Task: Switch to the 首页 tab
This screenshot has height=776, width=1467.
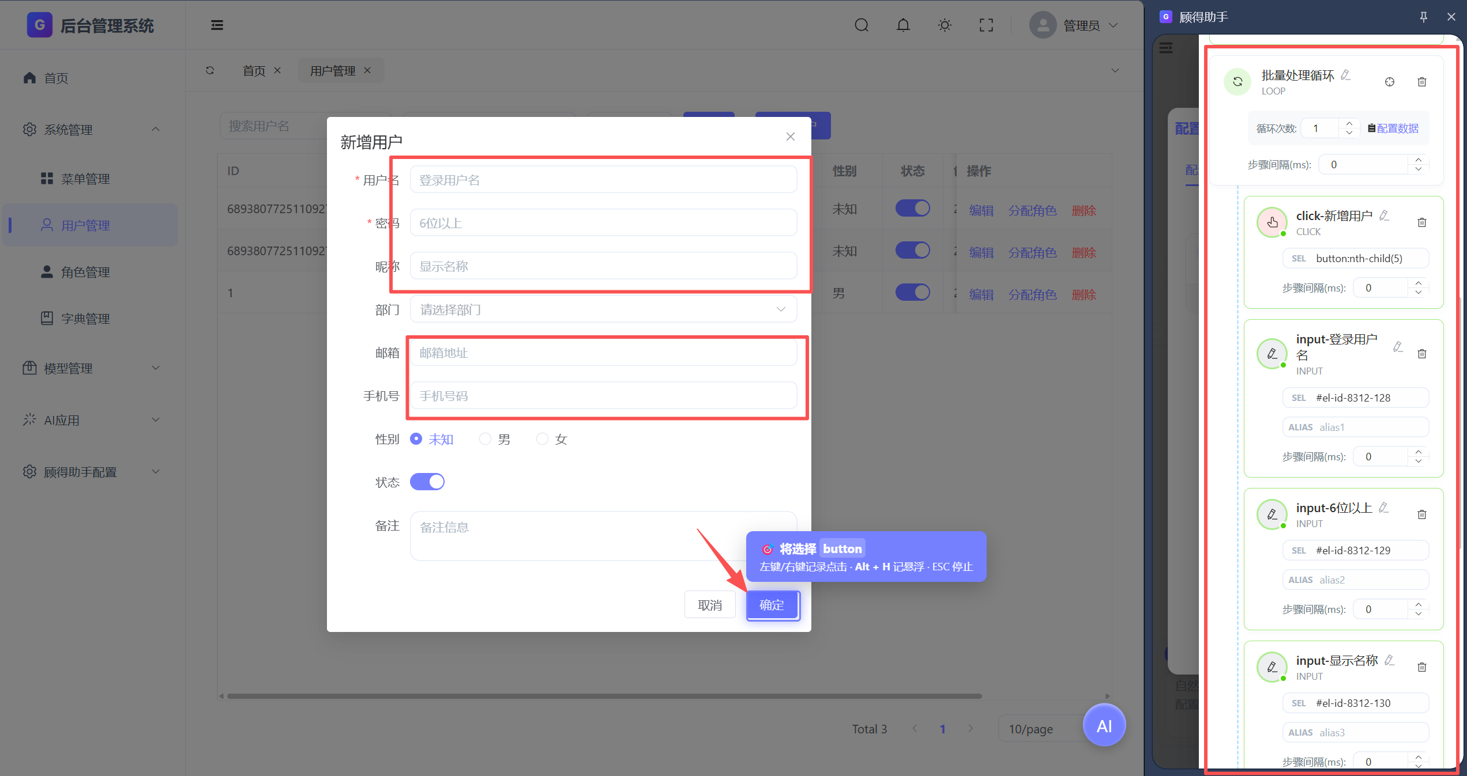Action: coord(254,70)
